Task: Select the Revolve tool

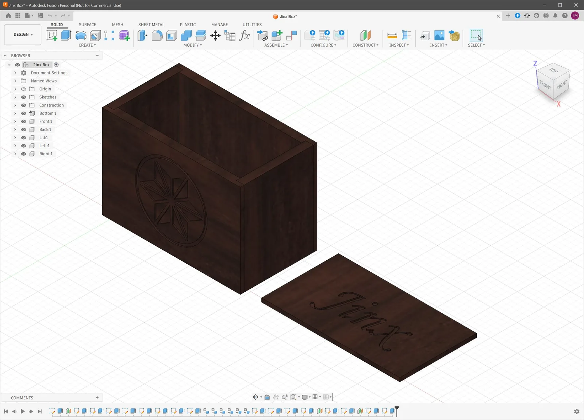Action: coord(81,35)
